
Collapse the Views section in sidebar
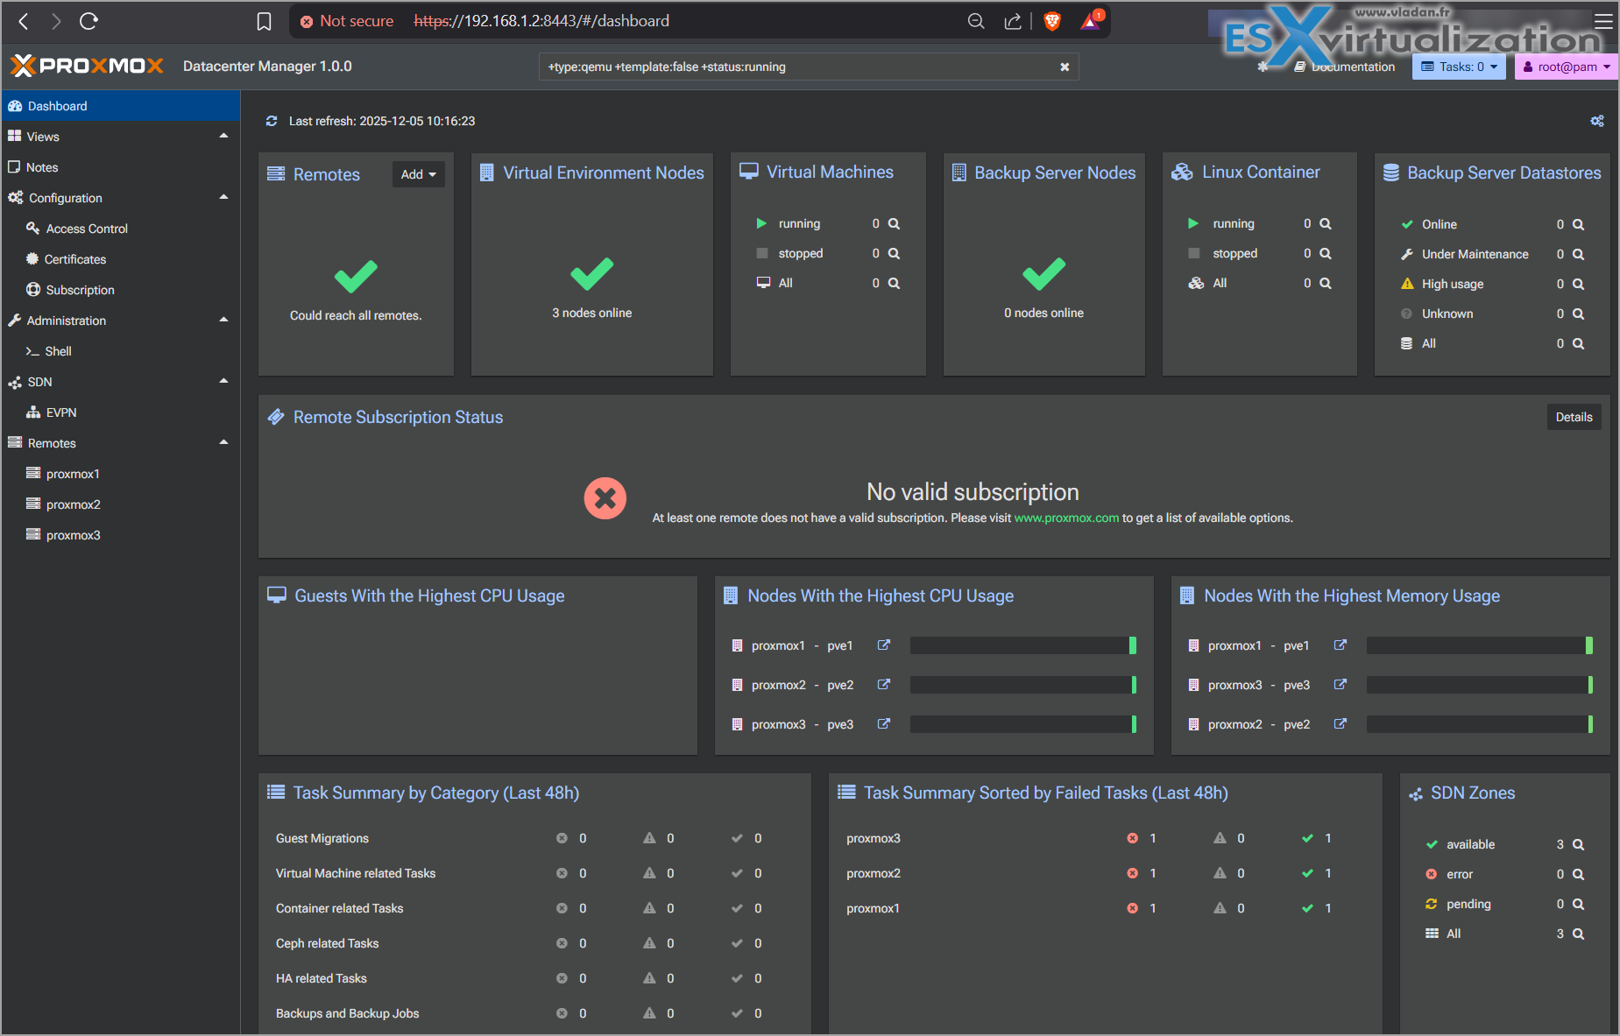click(223, 136)
